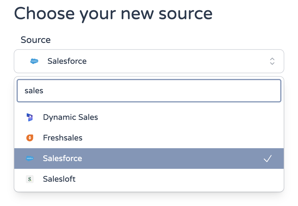Click the blank area of the Salesloft row

coord(179,179)
